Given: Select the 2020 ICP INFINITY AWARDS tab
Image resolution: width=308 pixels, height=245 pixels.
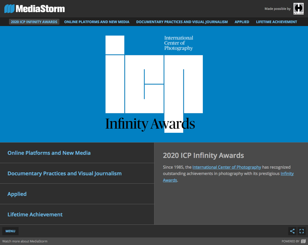Looking at the screenshot, I should [34, 22].
